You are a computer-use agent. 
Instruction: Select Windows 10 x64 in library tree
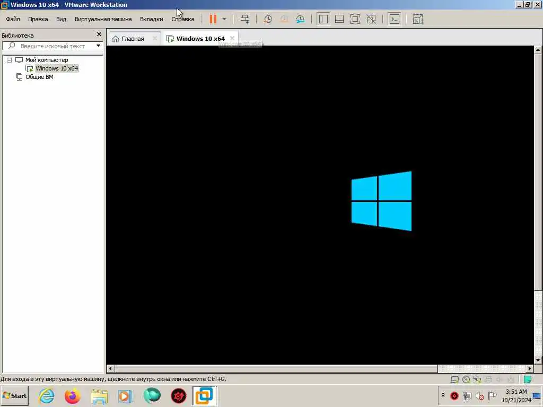pyautogui.click(x=57, y=68)
